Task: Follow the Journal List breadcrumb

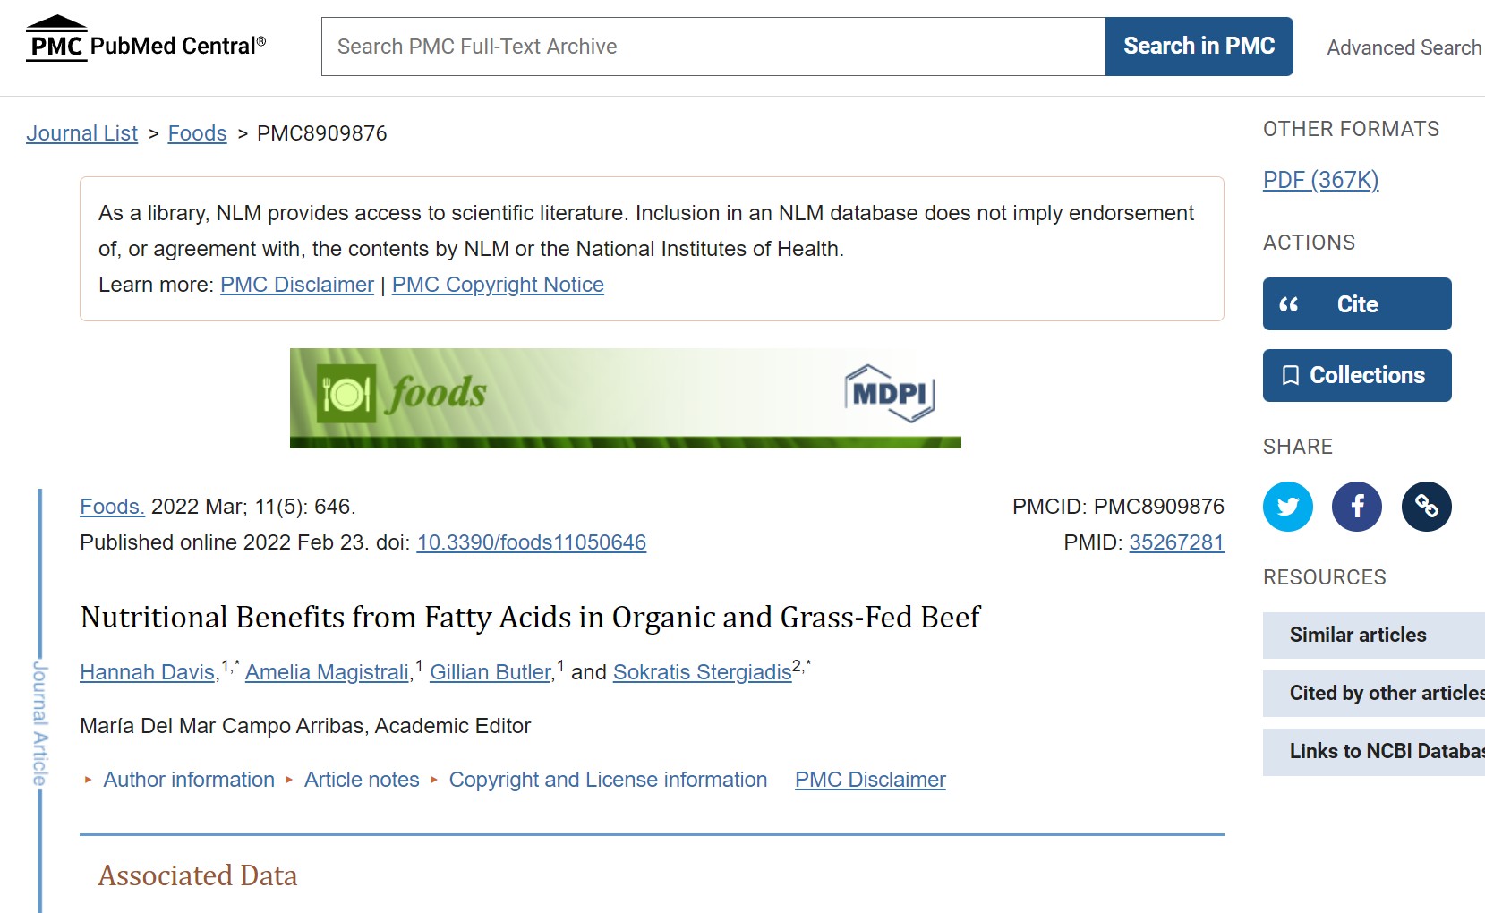Action: 81,132
